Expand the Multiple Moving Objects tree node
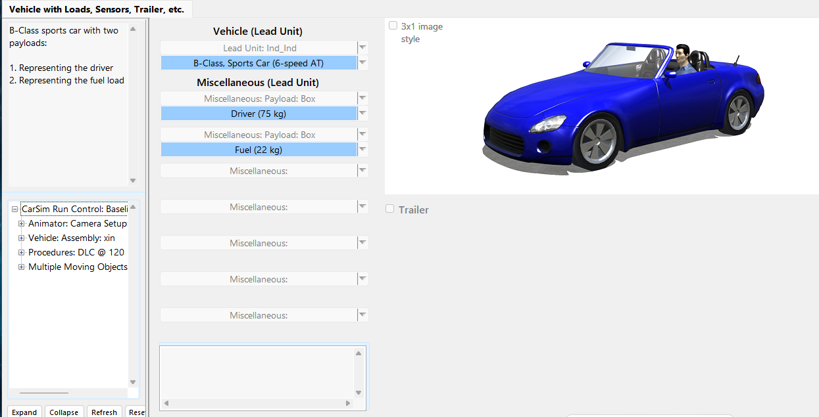The height and width of the screenshot is (417, 819). [22, 267]
